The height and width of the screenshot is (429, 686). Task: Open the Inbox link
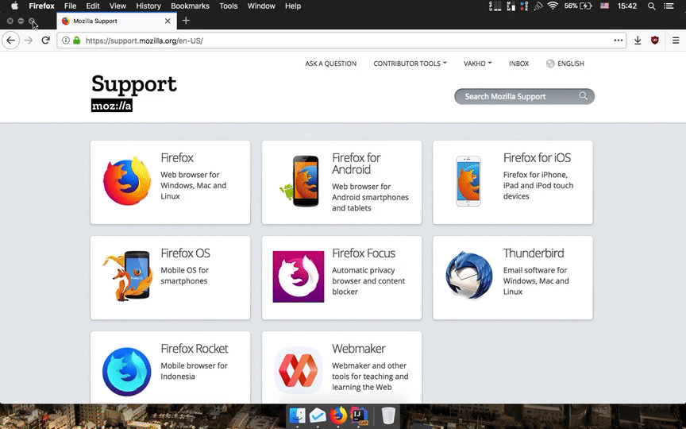(519, 64)
